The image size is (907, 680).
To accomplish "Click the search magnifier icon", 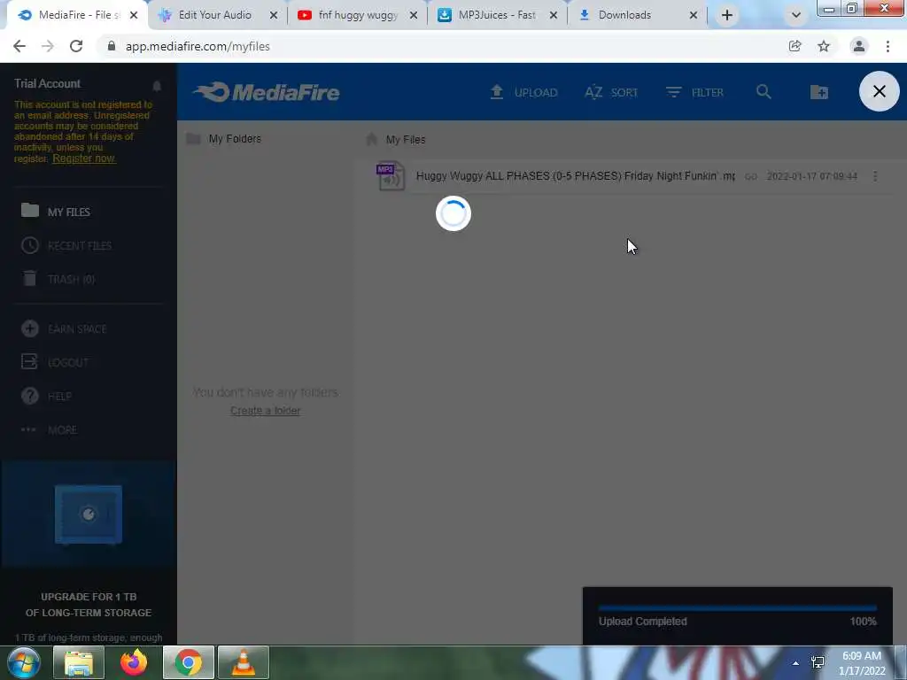I will [x=764, y=92].
